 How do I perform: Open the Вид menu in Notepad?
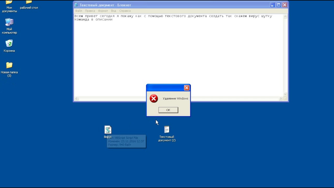pyautogui.click(x=114, y=11)
